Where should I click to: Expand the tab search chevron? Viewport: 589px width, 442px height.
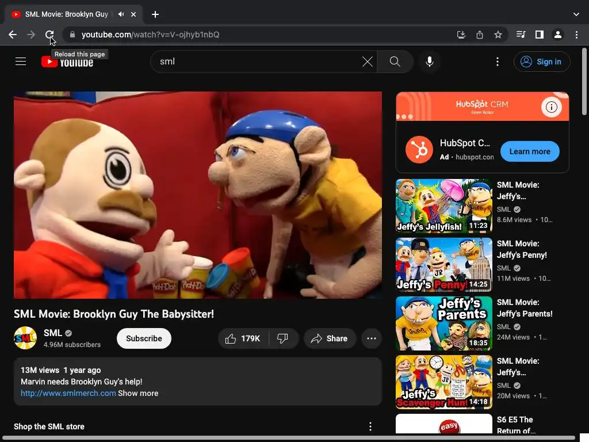576,14
